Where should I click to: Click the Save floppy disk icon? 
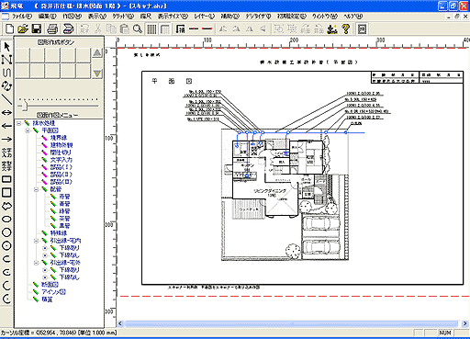pyautogui.click(x=37, y=29)
